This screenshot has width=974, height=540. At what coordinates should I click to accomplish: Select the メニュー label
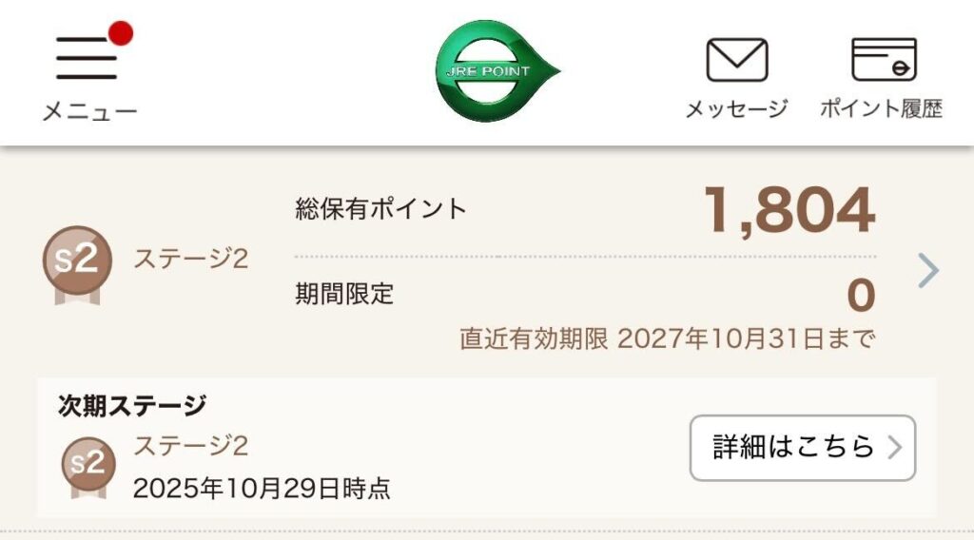pyautogui.click(x=89, y=111)
